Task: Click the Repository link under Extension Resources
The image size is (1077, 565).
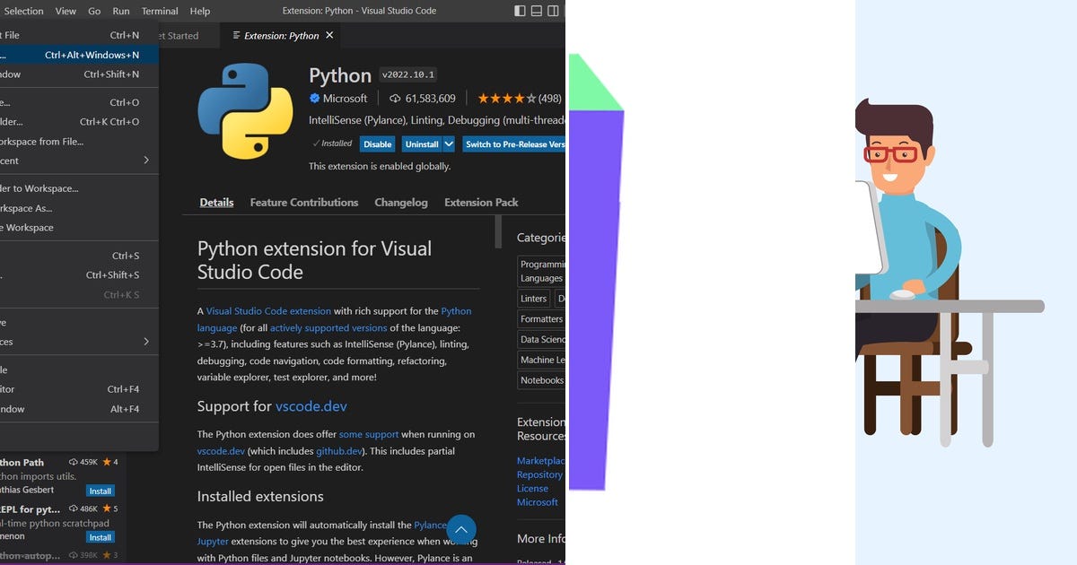Action: 541,474
